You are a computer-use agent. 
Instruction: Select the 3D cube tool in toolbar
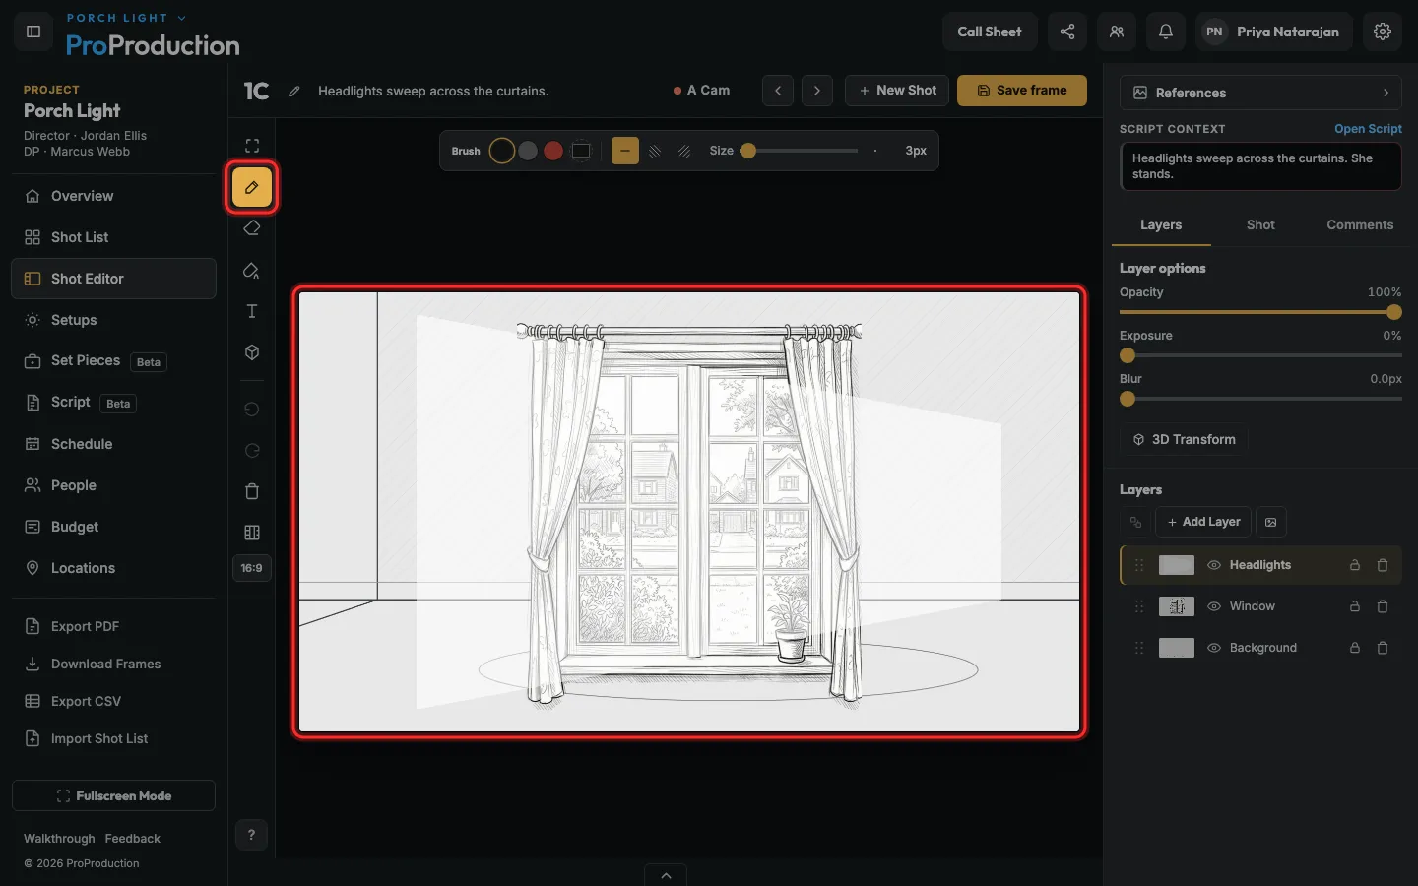point(252,352)
